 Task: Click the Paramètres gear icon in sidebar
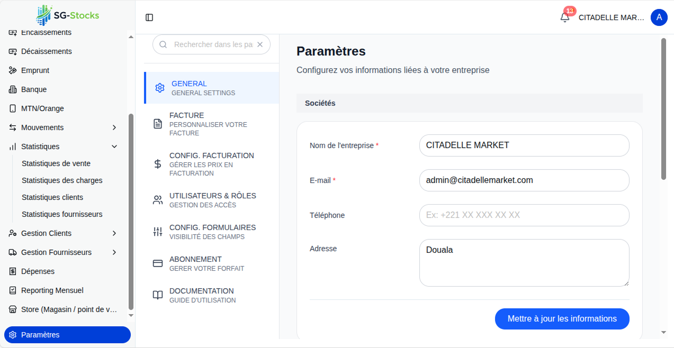pos(13,335)
